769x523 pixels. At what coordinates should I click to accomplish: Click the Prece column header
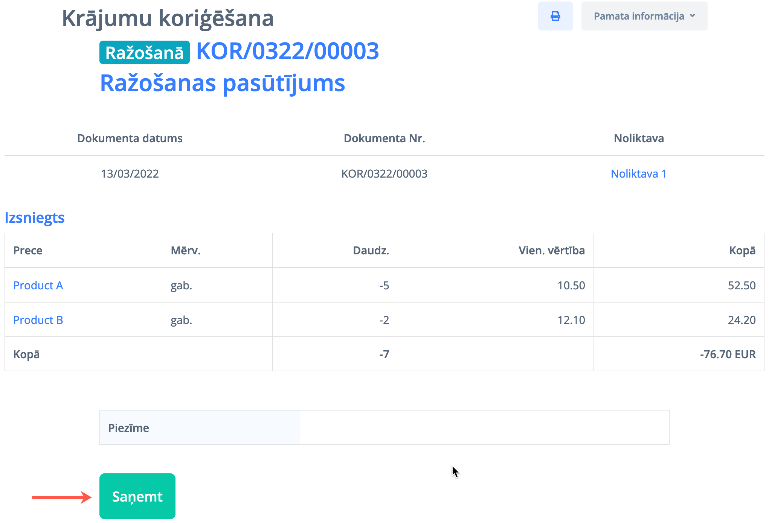(28, 251)
